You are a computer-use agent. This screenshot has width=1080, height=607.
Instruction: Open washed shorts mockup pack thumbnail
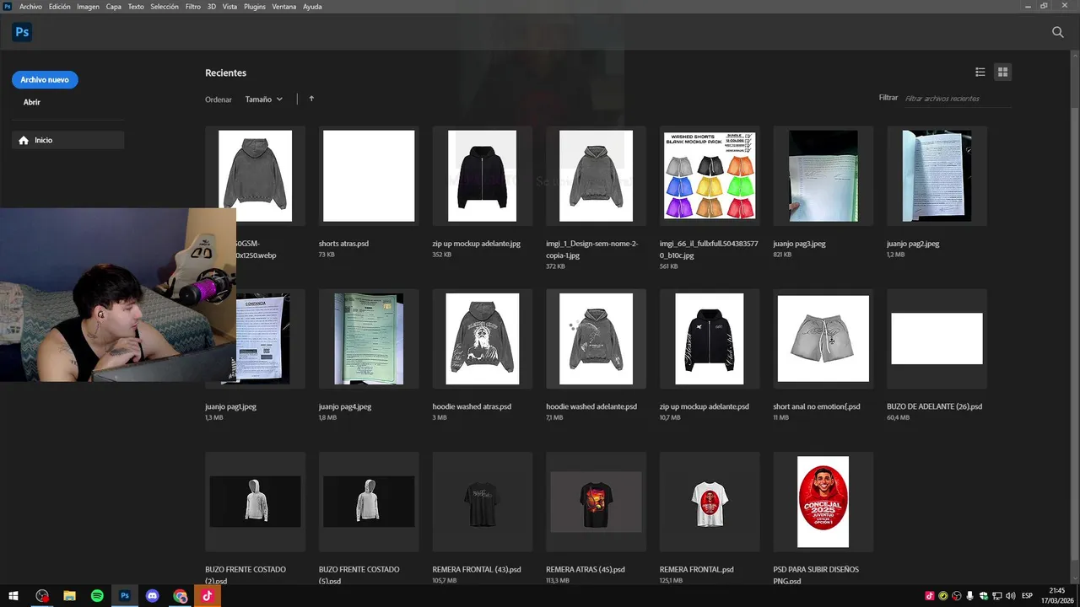tap(710, 175)
